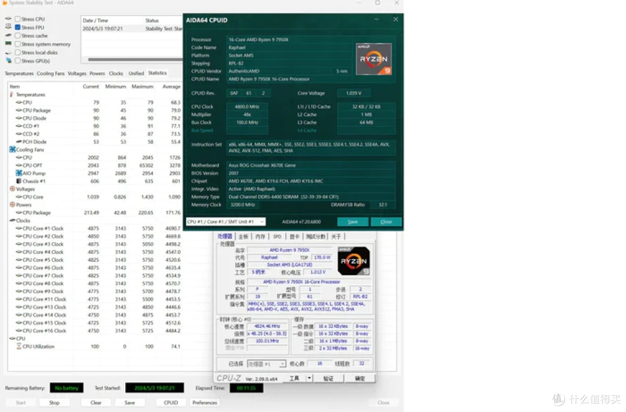Select the Statistics tab
The height and width of the screenshot is (412, 626).
pyautogui.click(x=157, y=73)
